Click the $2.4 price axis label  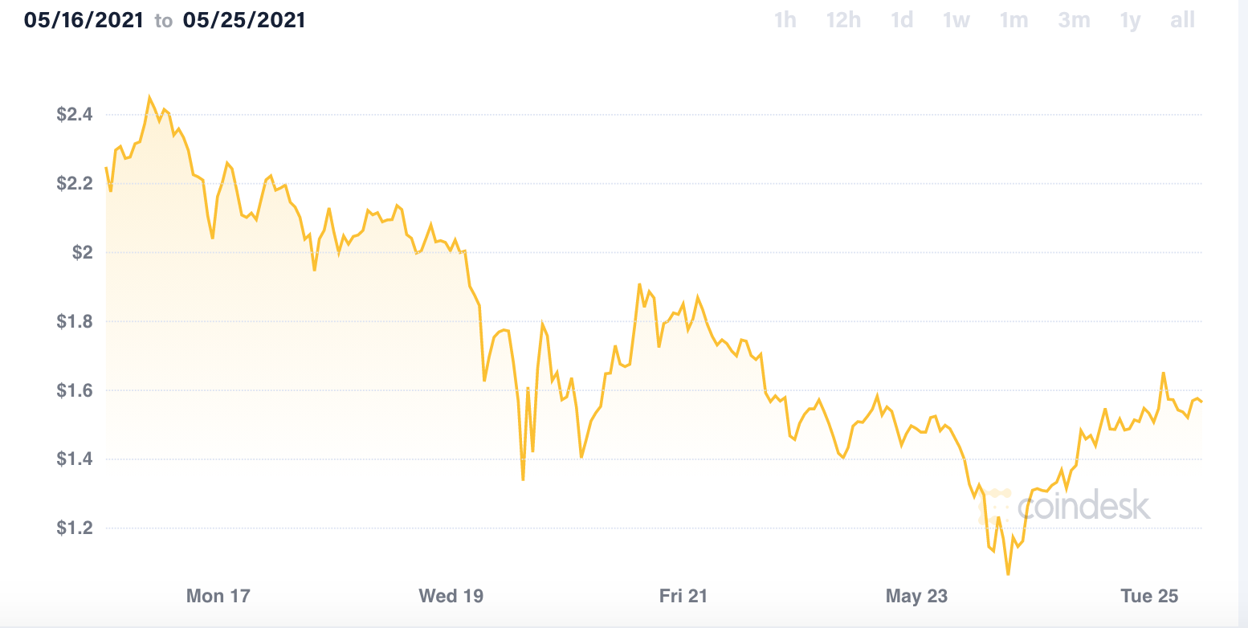[75, 115]
